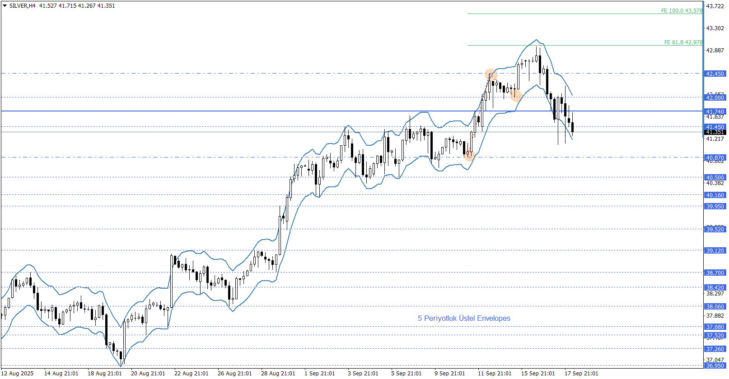Click the 38.297 price scale value
The width and height of the screenshot is (729, 379).
(x=715, y=294)
